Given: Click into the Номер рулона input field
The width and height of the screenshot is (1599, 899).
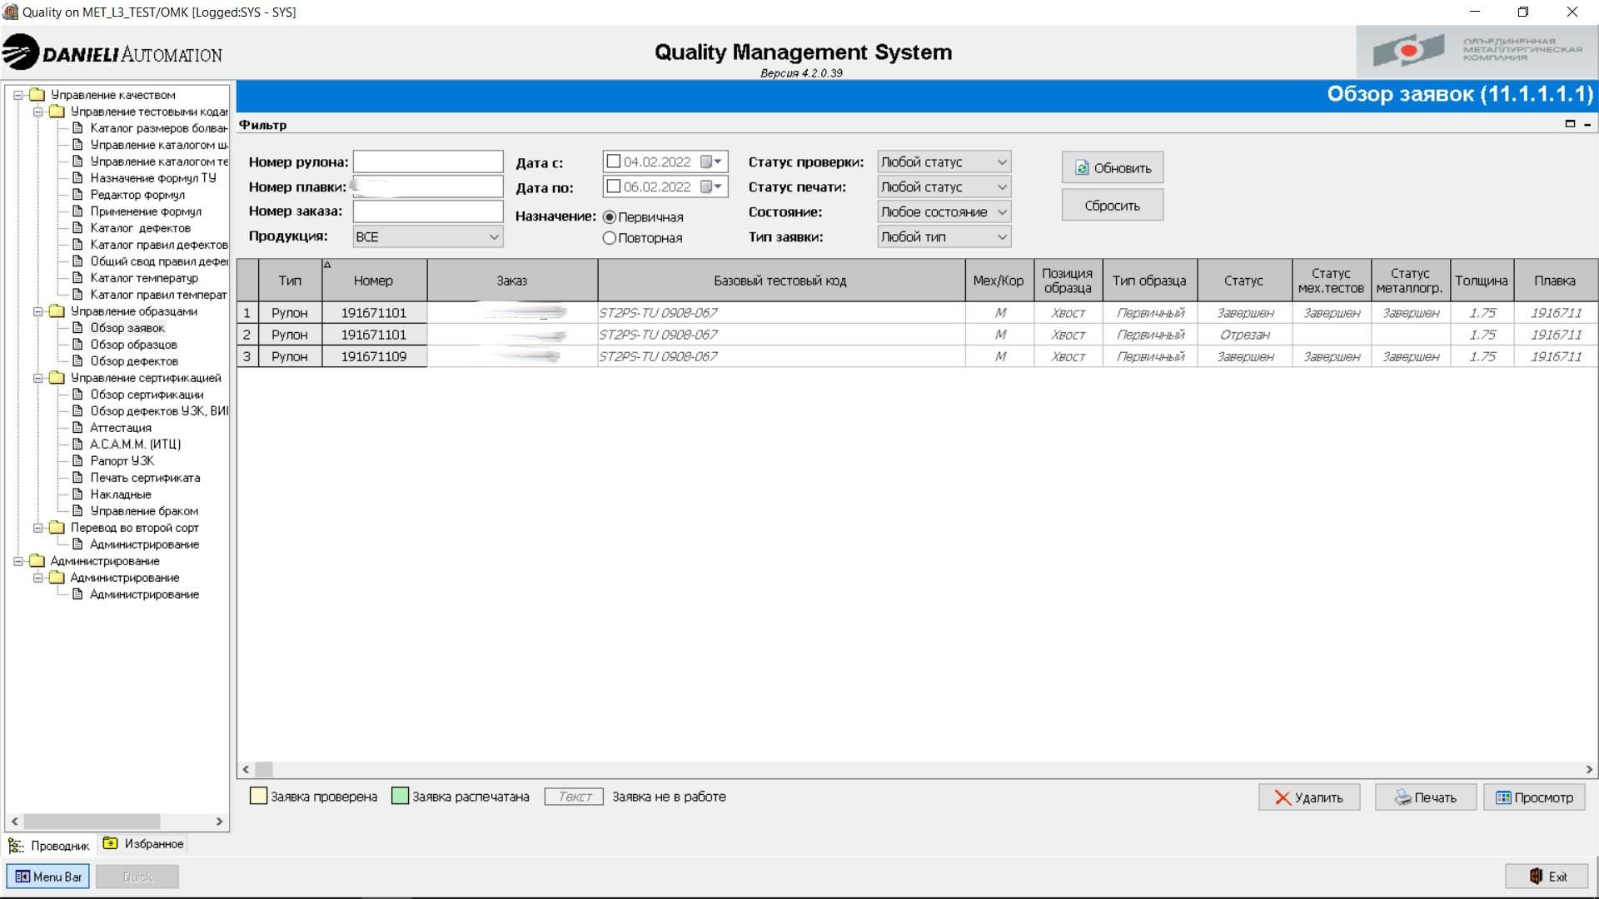Looking at the screenshot, I should 428,161.
